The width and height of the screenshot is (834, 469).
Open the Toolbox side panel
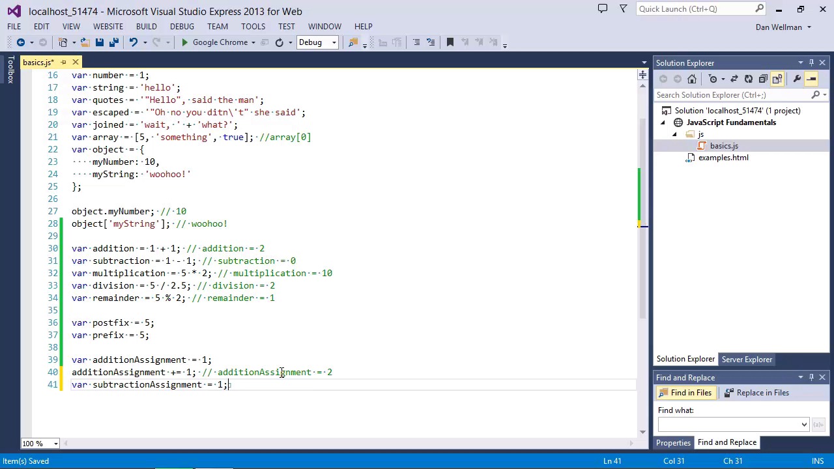pos(10,70)
